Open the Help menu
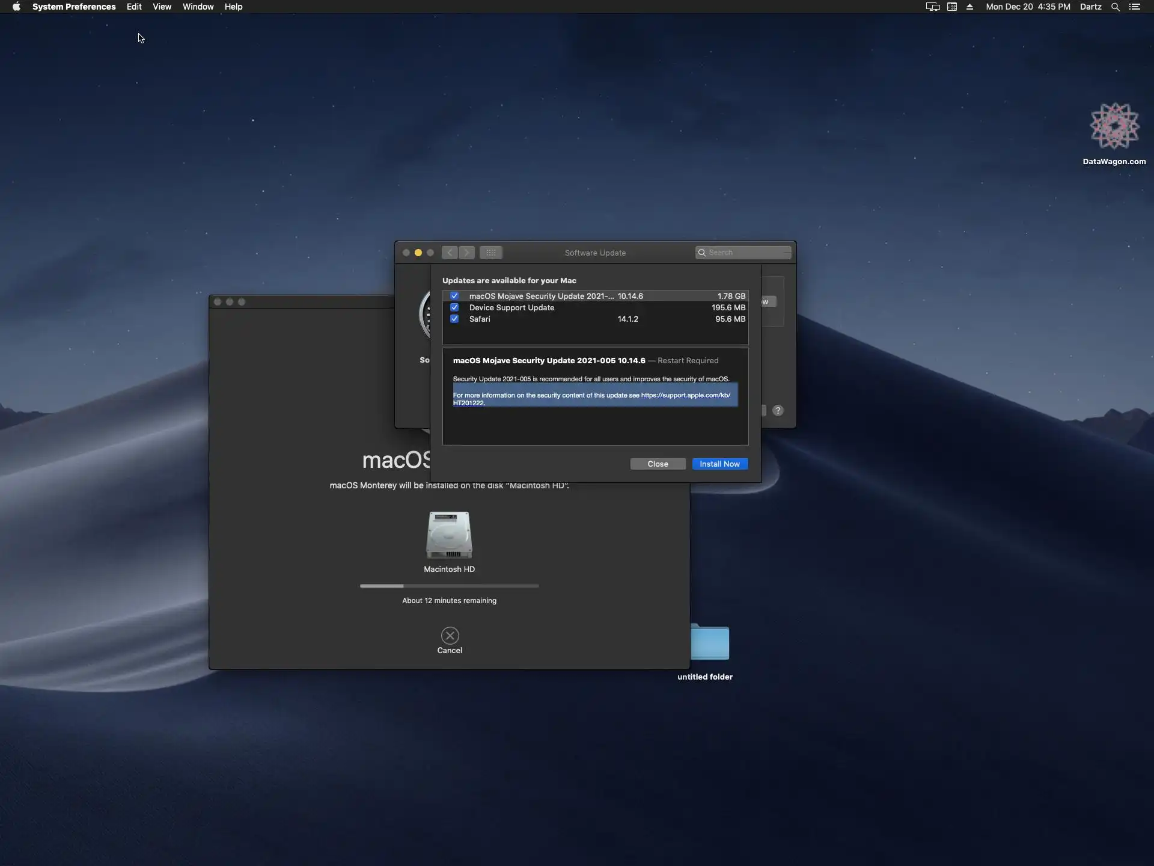This screenshot has width=1154, height=866. [x=233, y=7]
